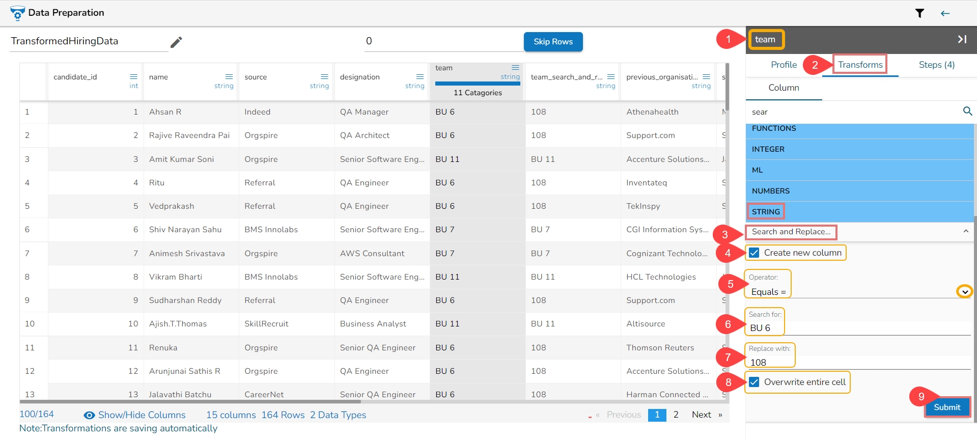Click the selected column name 'team' label
Screen dimensions: 977x439
coord(765,39)
